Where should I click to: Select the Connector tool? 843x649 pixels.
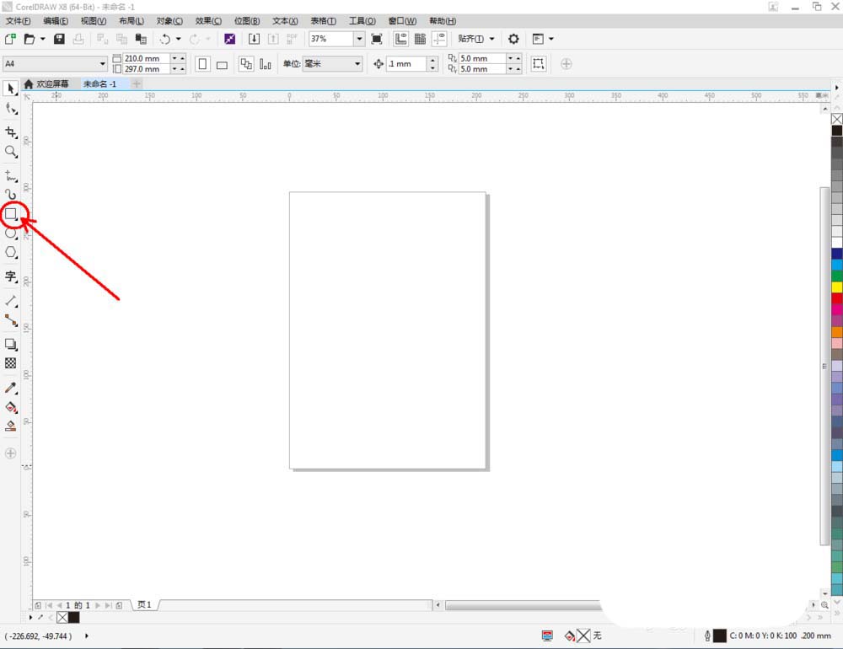pos(11,320)
